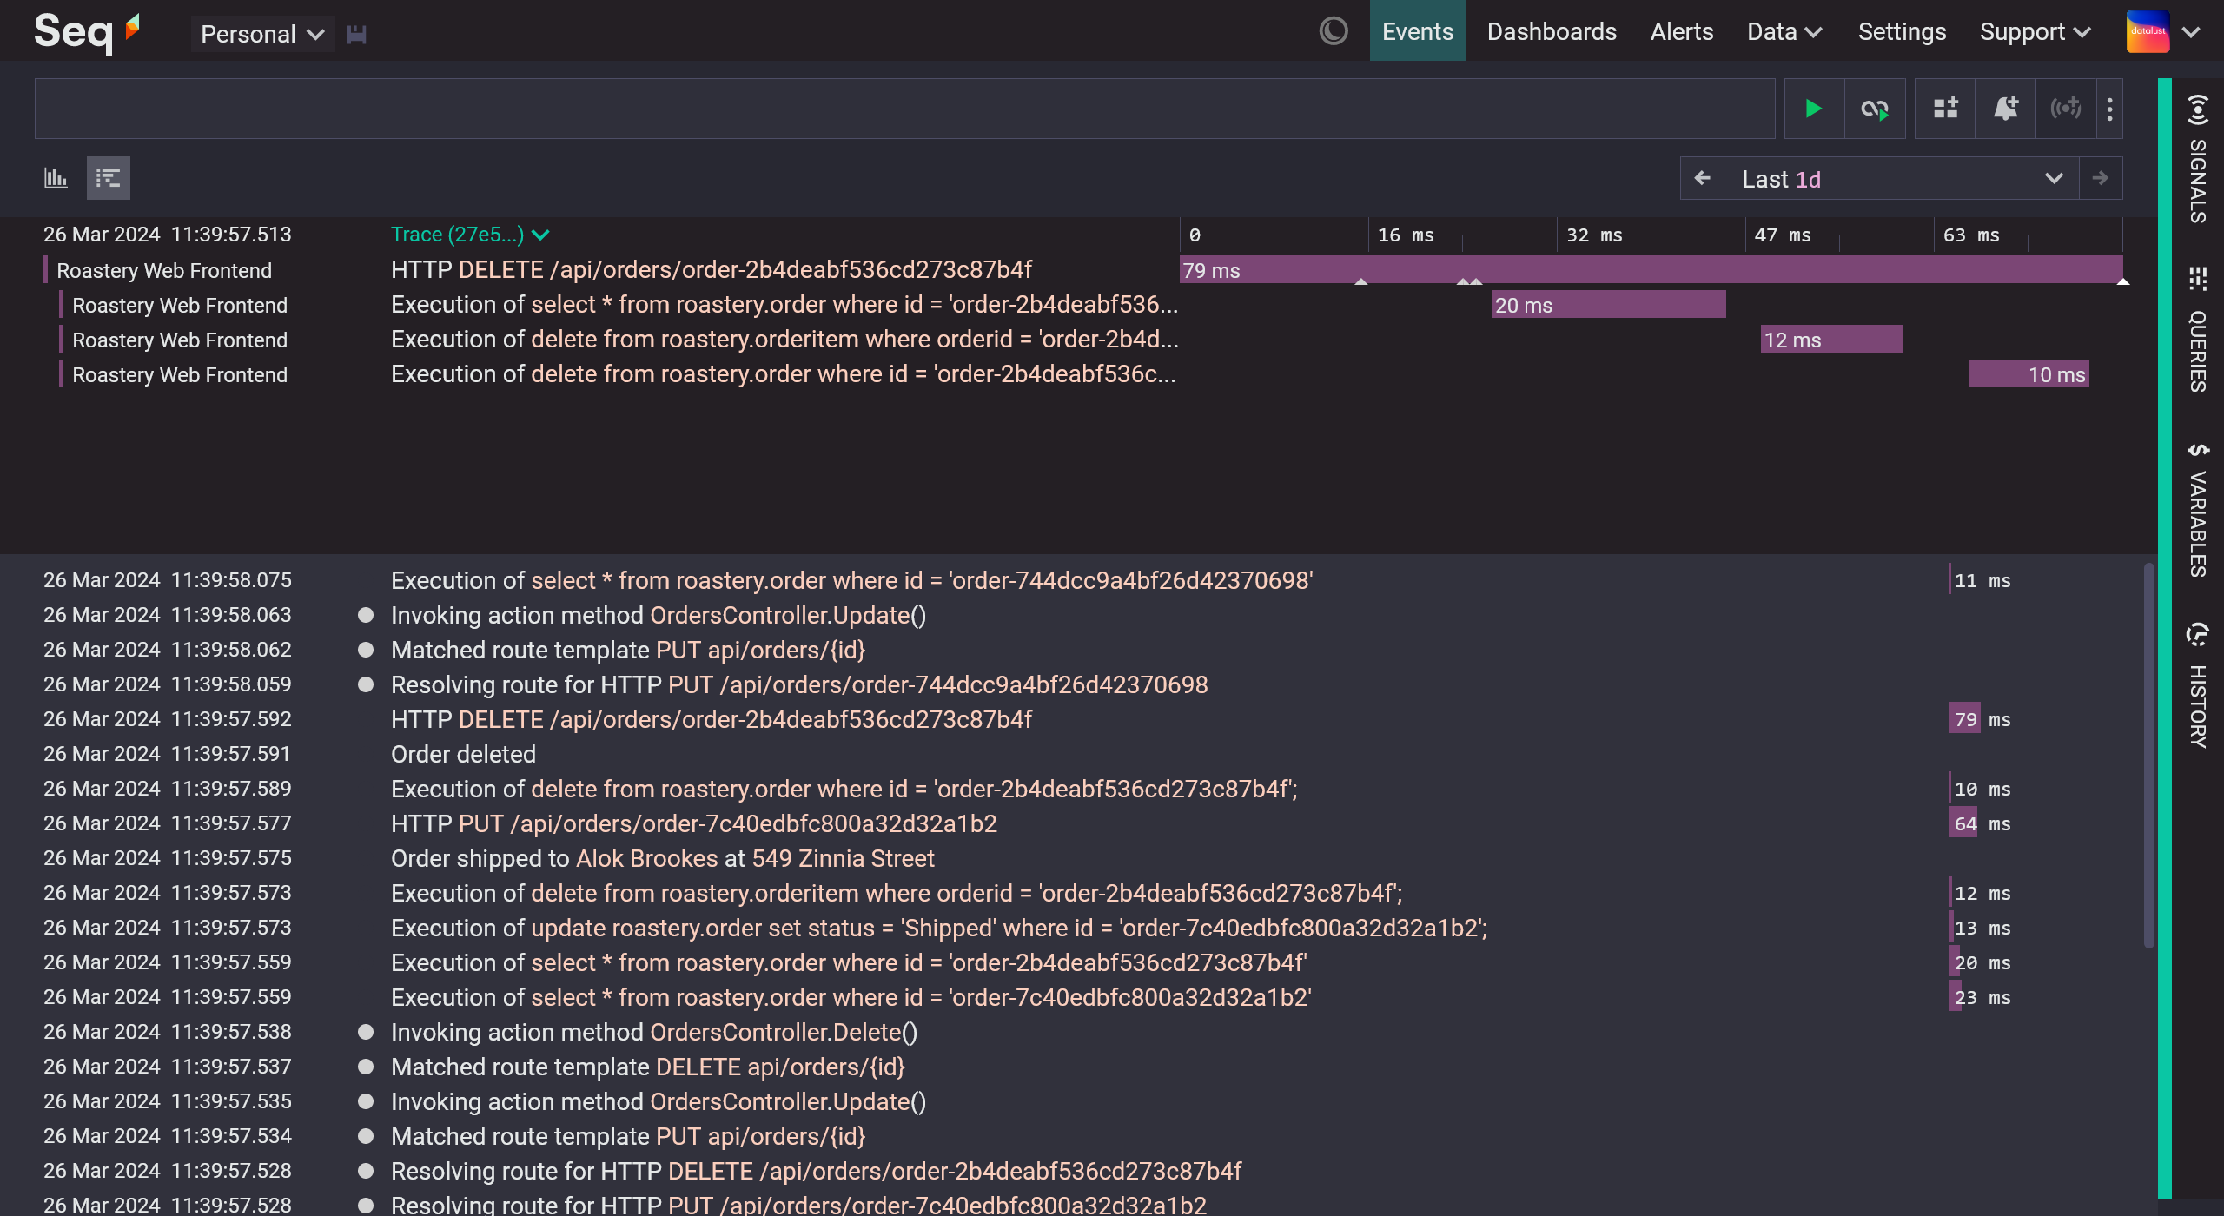Click the 32 ms tick on timeline ruler
2224x1216 pixels.
(1594, 235)
